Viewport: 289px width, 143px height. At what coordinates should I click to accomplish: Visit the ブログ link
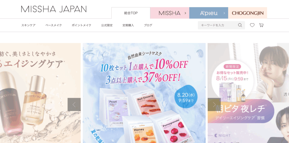[x=148, y=25]
